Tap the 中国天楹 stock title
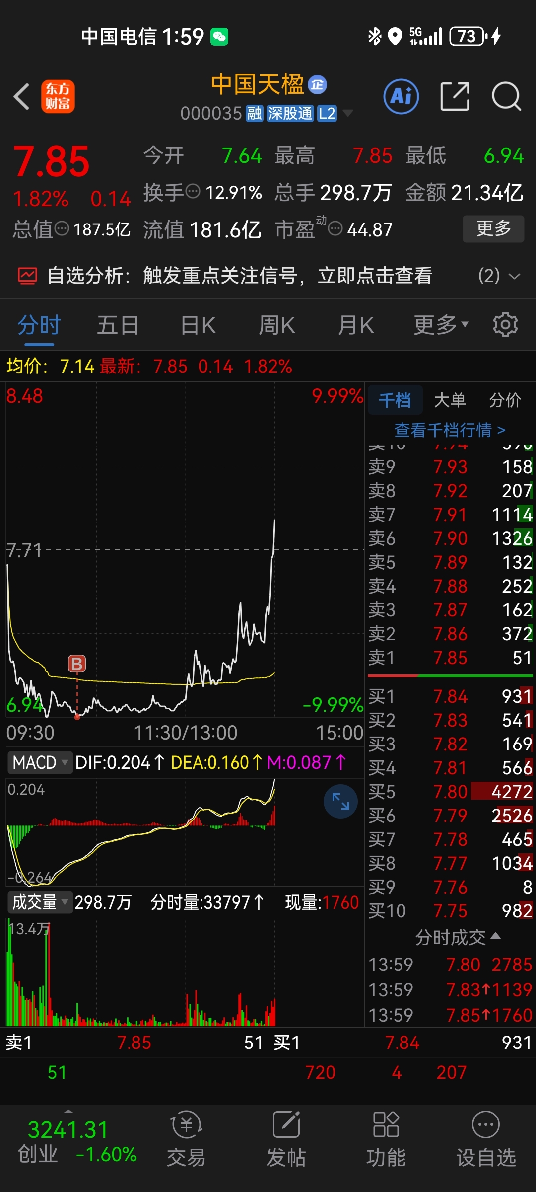Image resolution: width=536 pixels, height=1192 pixels. (257, 84)
